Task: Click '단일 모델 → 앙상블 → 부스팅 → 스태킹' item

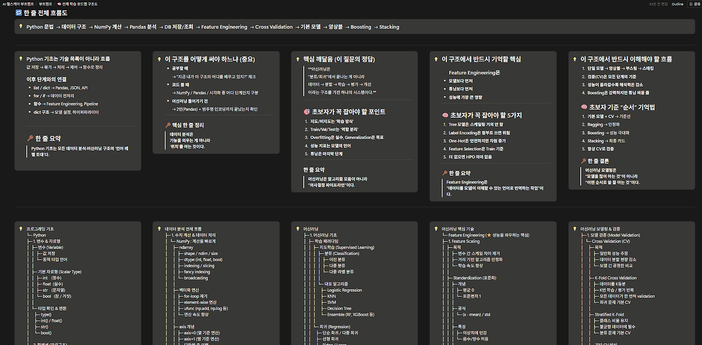Action: coord(620,68)
